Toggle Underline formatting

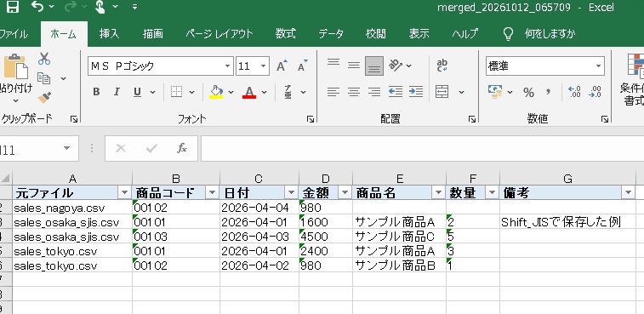(x=137, y=92)
